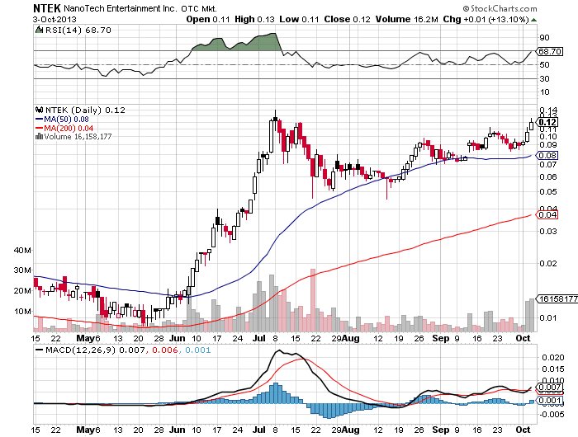The height and width of the screenshot is (437, 578).
Task: Click the OTC Mkt. exchange label
Action: (x=199, y=8)
